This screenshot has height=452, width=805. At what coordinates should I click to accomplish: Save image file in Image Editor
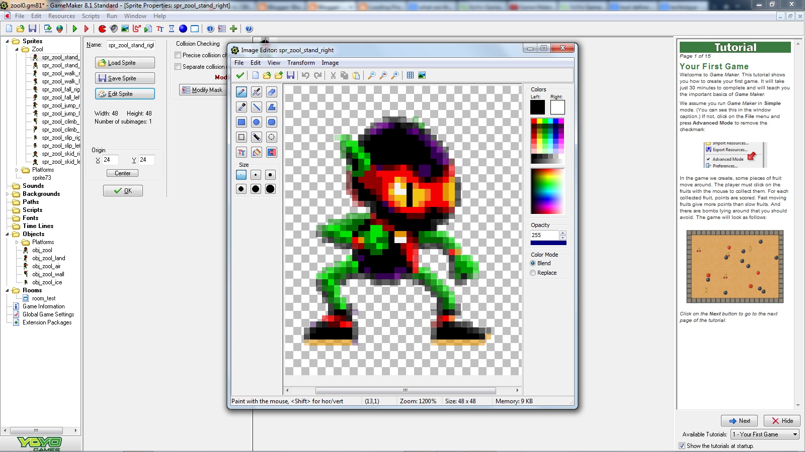coord(290,75)
